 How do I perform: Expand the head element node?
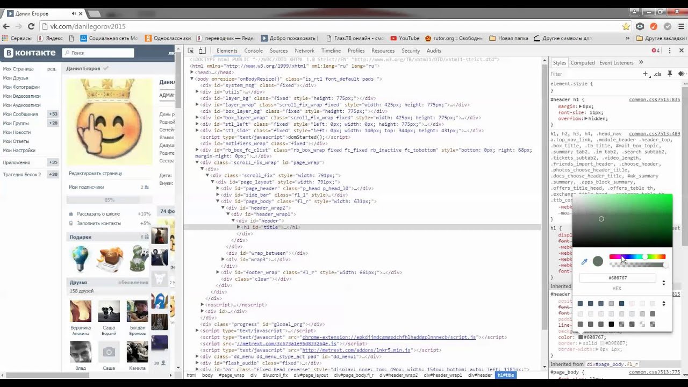click(x=192, y=73)
